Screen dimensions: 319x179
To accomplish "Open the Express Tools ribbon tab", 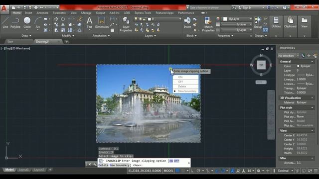I will click(x=143, y=13).
